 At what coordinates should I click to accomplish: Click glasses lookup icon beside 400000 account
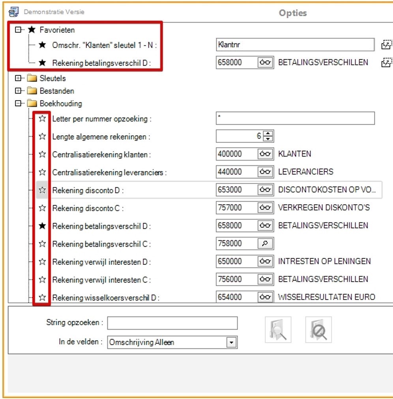266,154
